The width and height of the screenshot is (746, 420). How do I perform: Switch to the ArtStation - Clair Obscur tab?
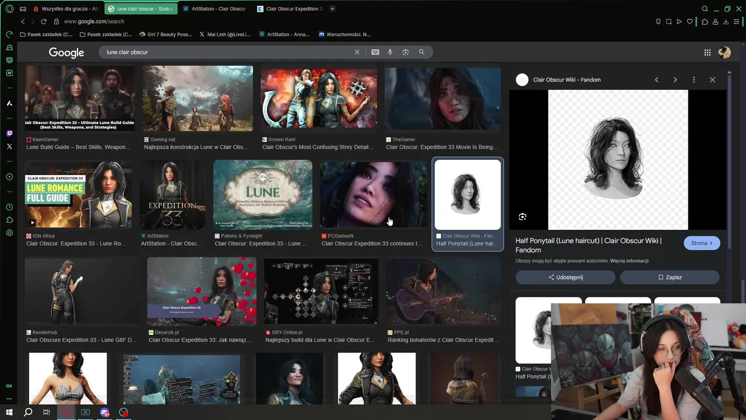click(x=214, y=9)
